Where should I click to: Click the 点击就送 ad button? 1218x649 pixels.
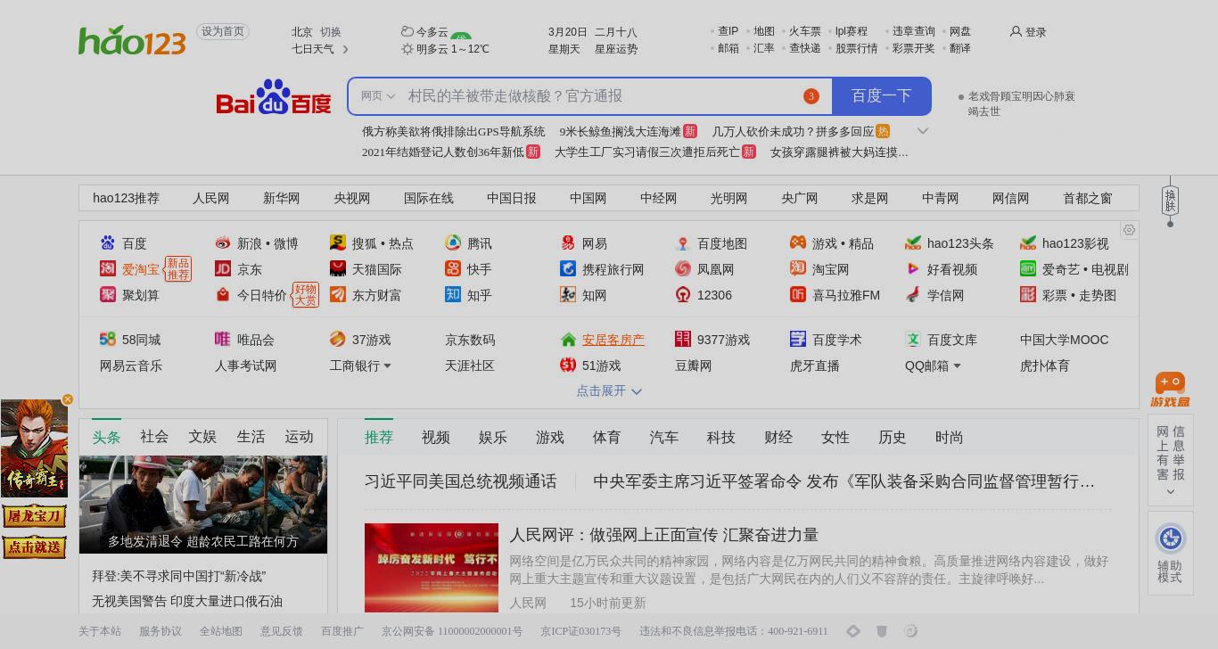tap(34, 546)
